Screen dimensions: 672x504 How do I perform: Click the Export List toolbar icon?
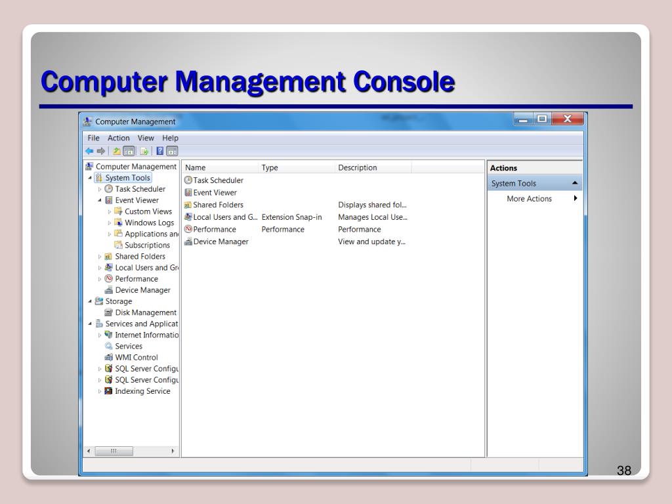144,151
